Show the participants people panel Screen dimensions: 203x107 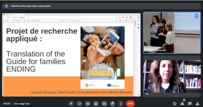(x=182, y=104)
